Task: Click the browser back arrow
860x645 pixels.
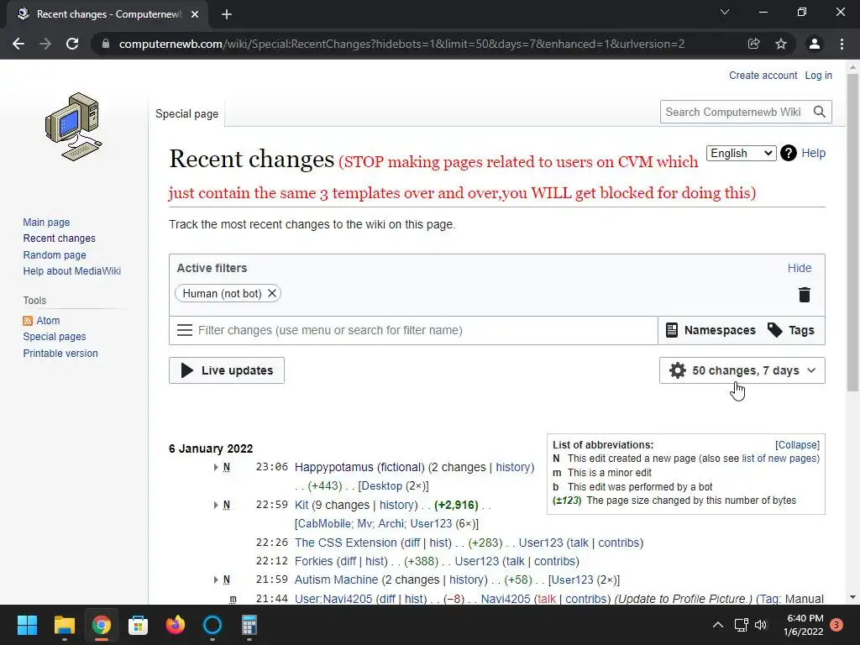Action: pyautogui.click(x=18, y=44)
